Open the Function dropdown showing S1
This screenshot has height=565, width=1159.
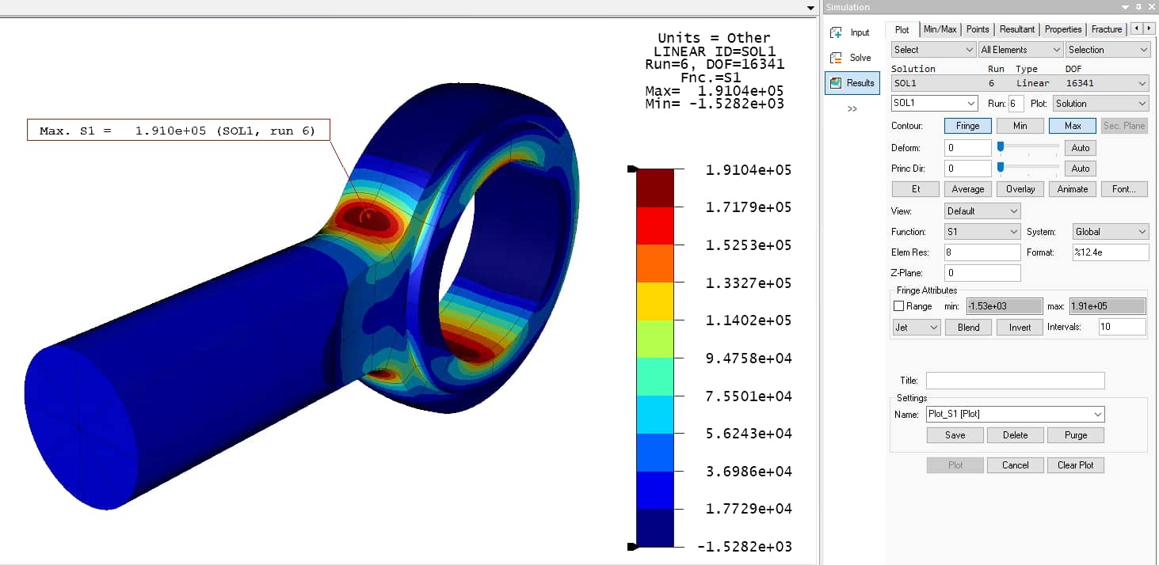(x=982, y=232)
